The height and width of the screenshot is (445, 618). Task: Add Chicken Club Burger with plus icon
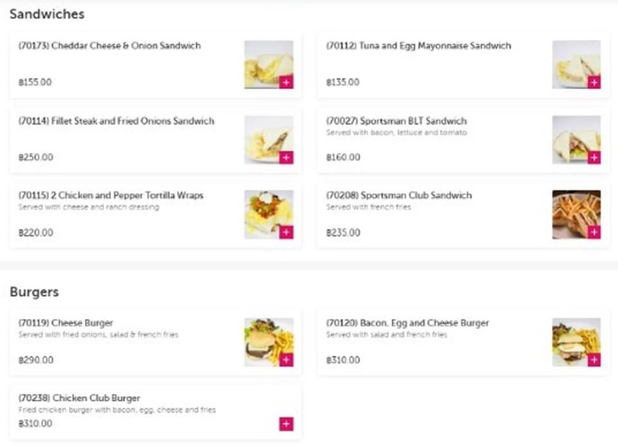[286, 424]
